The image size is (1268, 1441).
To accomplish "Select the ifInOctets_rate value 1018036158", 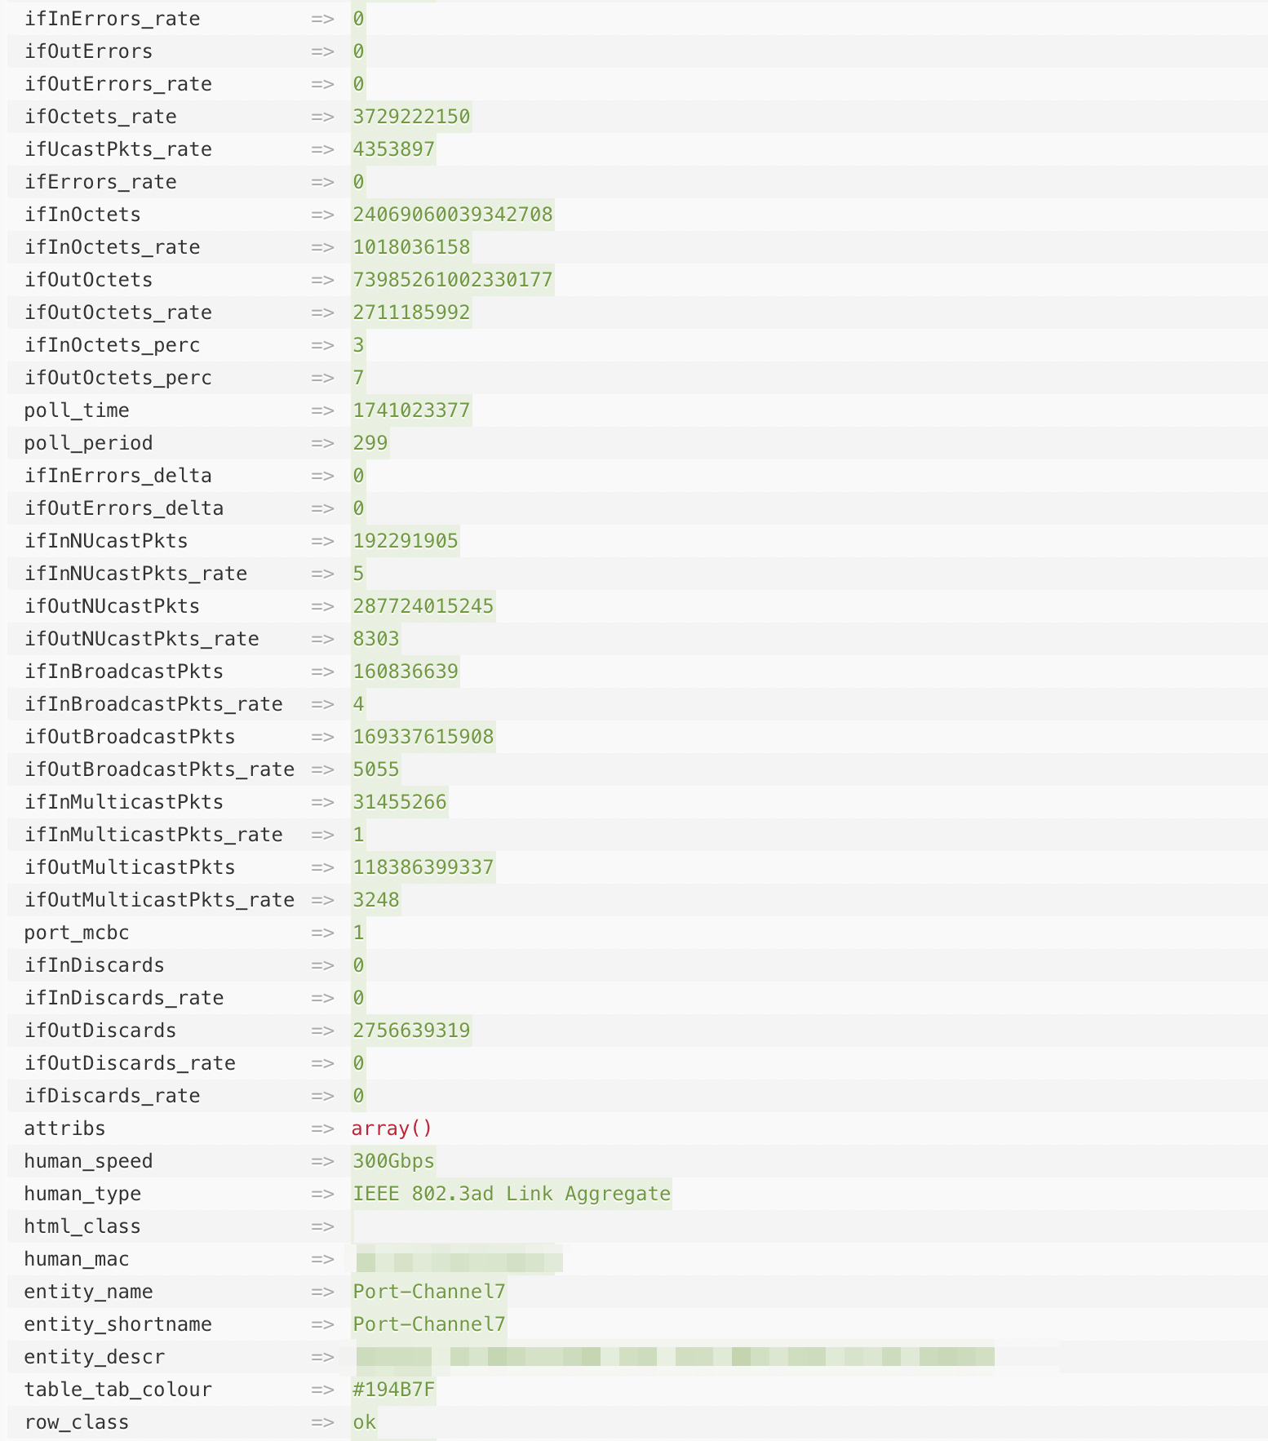I will (x=411, y=247).
